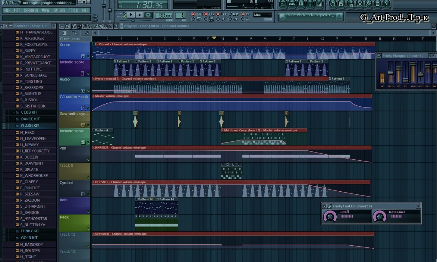
Task: Start playback with the Play button
Action: 131,15
